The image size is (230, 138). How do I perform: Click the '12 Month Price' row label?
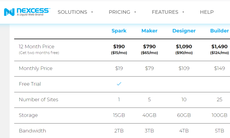coord(36,47)
